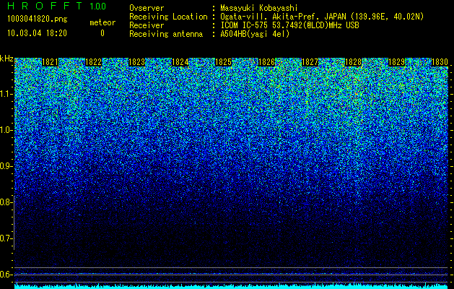
Task: Click the 1.0.0 version number
Action: (x=98, y=7)
